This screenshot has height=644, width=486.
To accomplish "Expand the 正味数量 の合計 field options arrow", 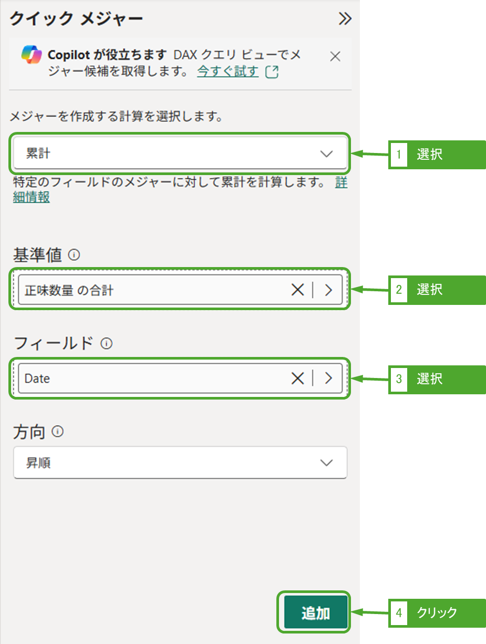I will click(x=329, y=290).
